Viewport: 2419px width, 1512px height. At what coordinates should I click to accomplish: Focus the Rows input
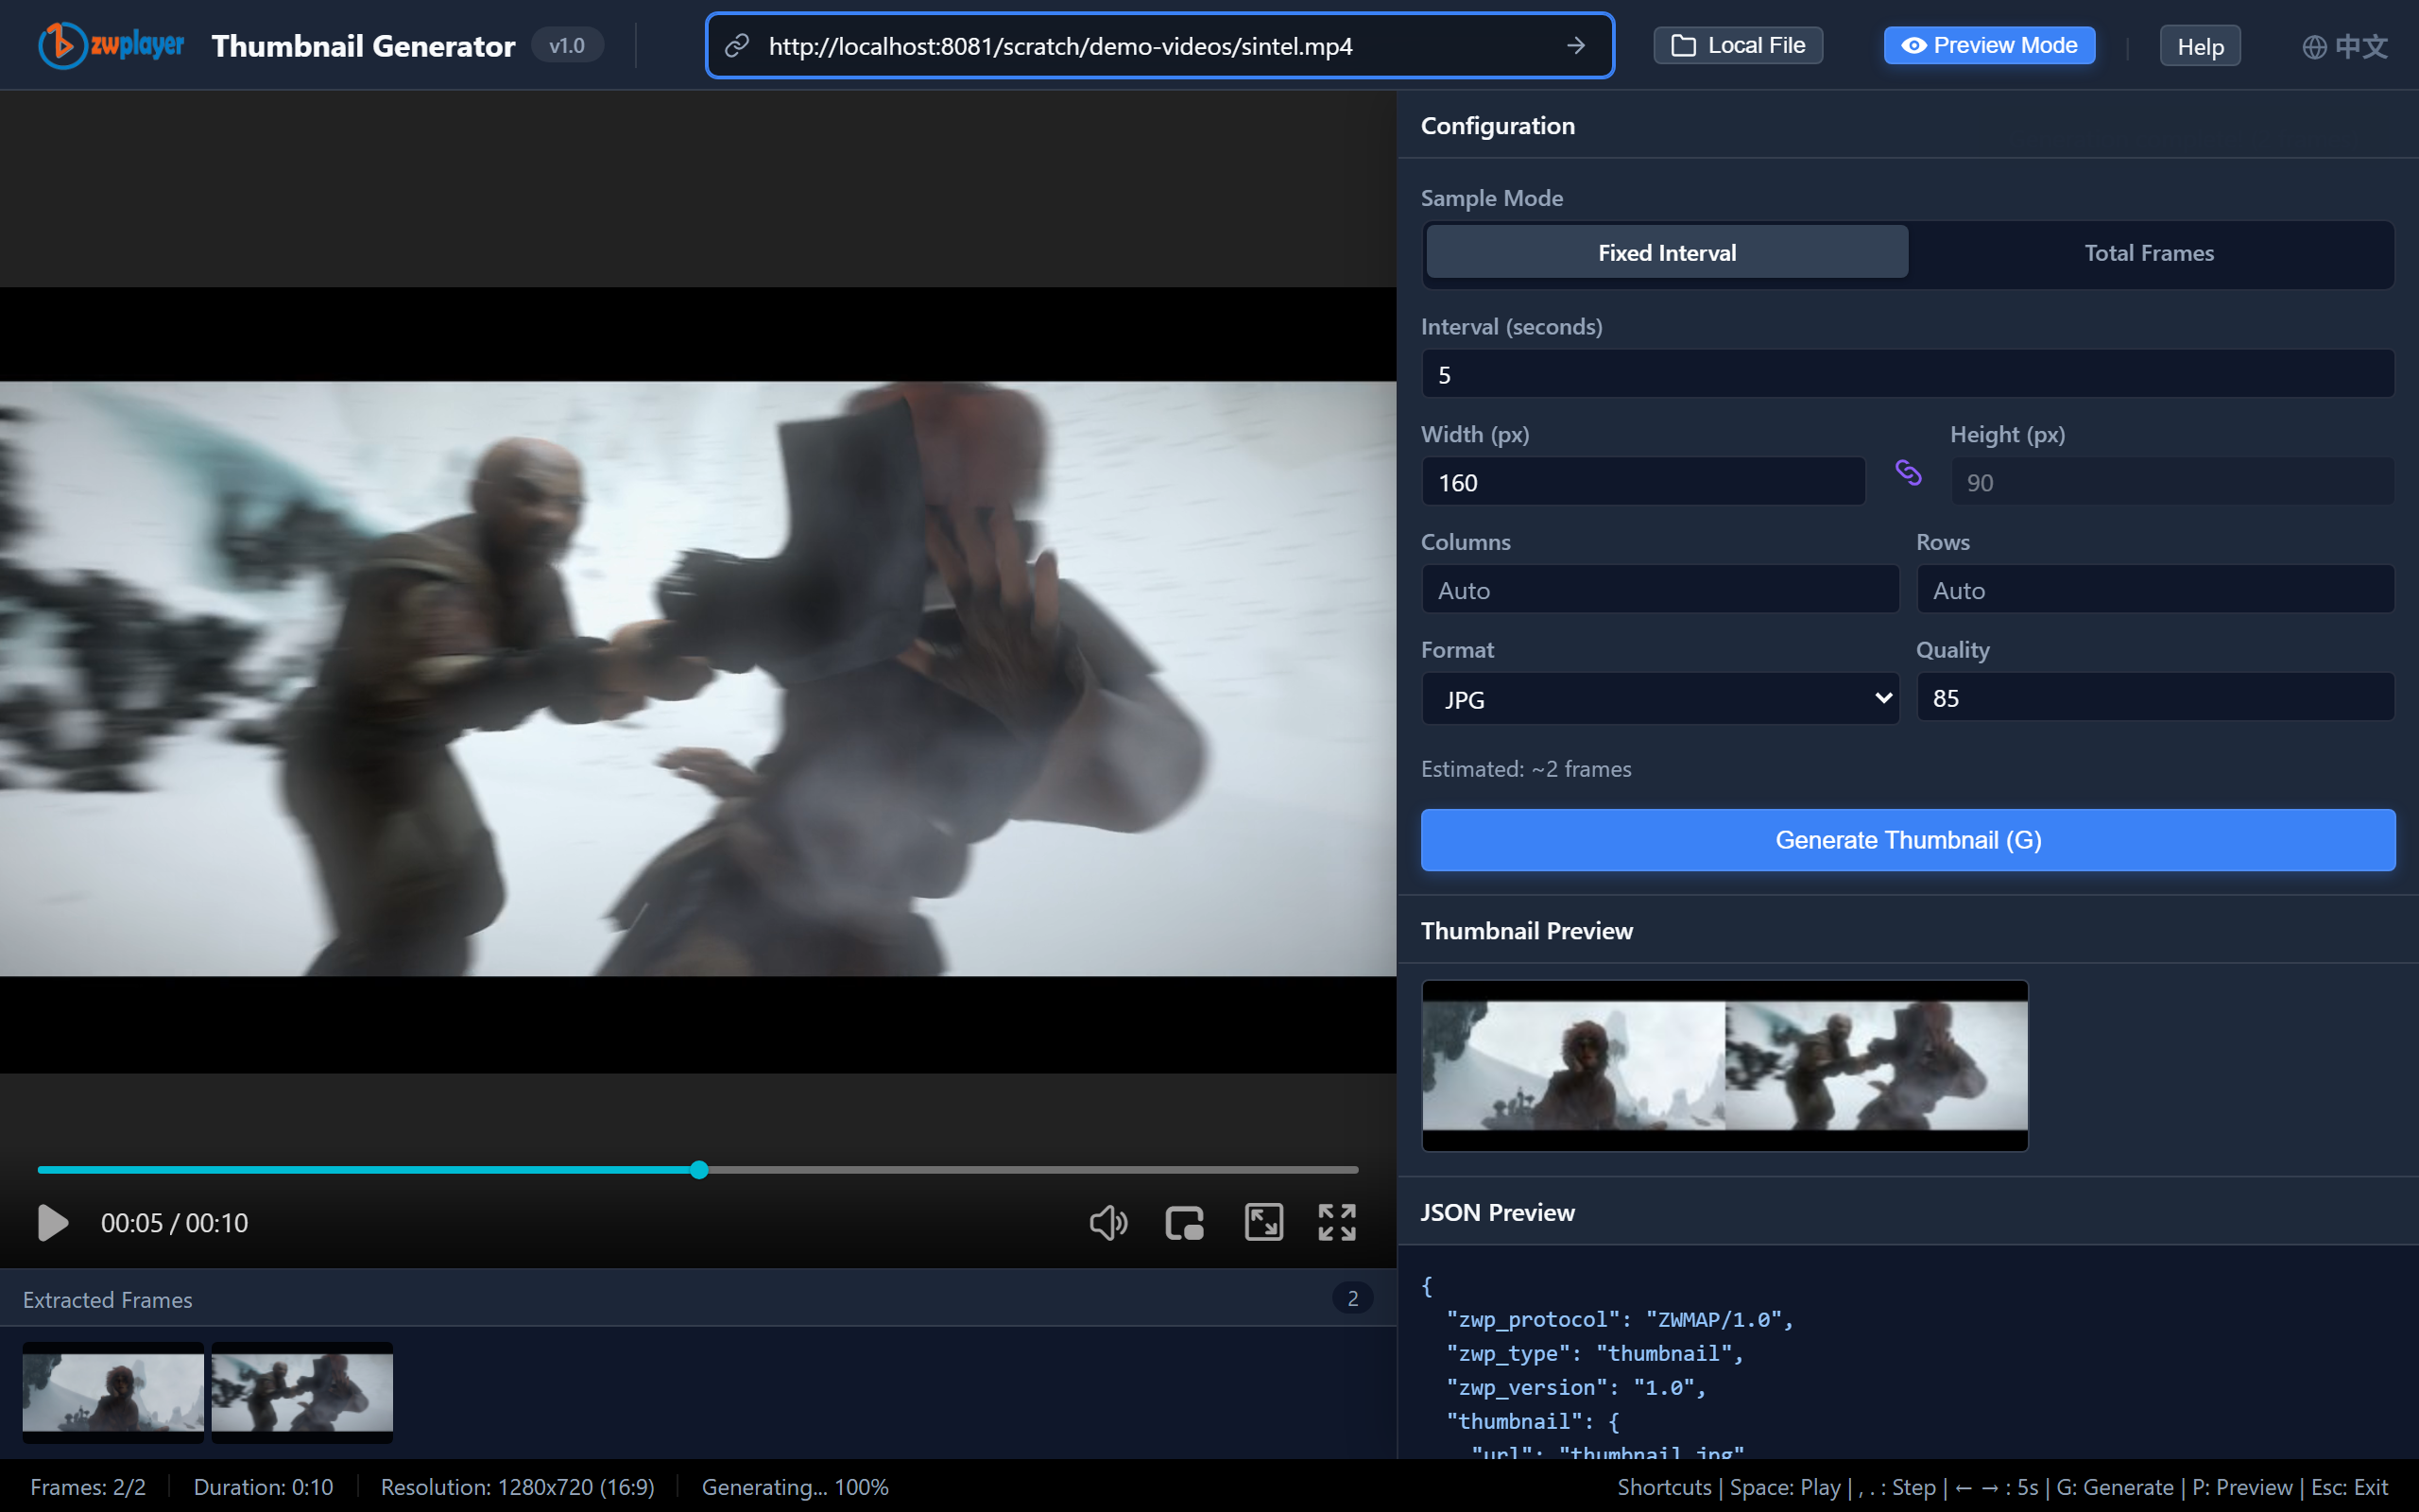pyautogui.click(x=2155, y=590)
